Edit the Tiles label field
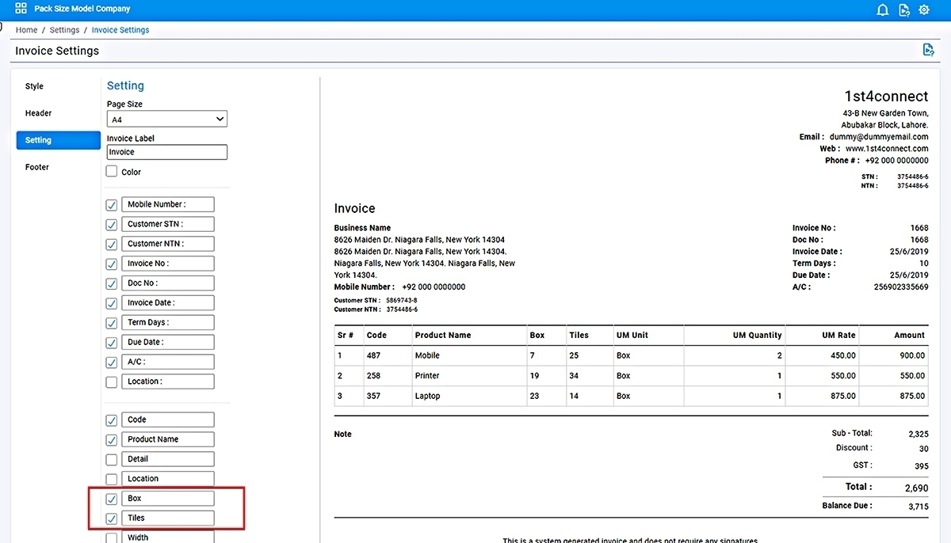This screenshot has width=951, height=543. click(x=168, y=518)
